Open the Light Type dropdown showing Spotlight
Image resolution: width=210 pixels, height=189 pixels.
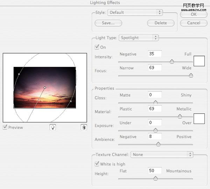[x=139, y=38]
